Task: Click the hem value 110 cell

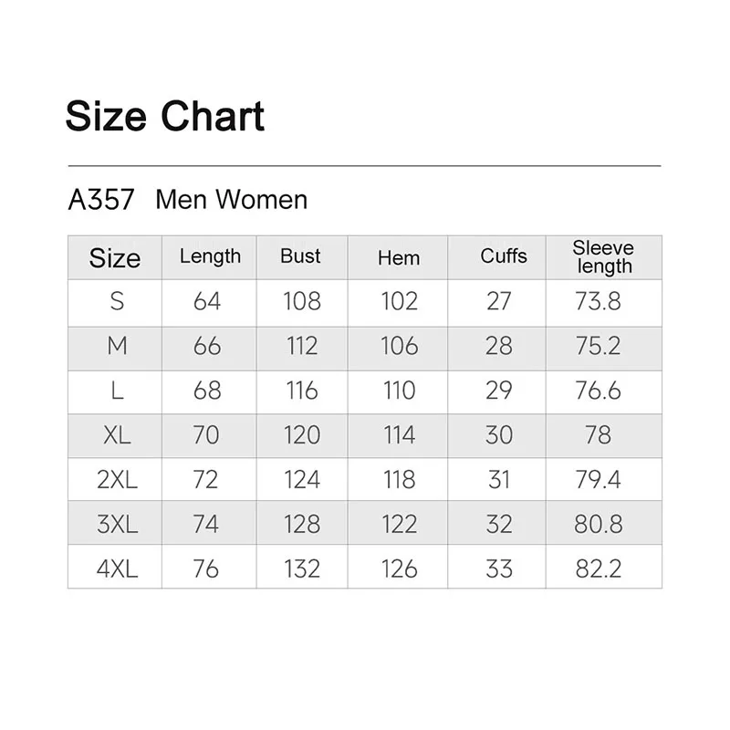Action: (399, 391)
